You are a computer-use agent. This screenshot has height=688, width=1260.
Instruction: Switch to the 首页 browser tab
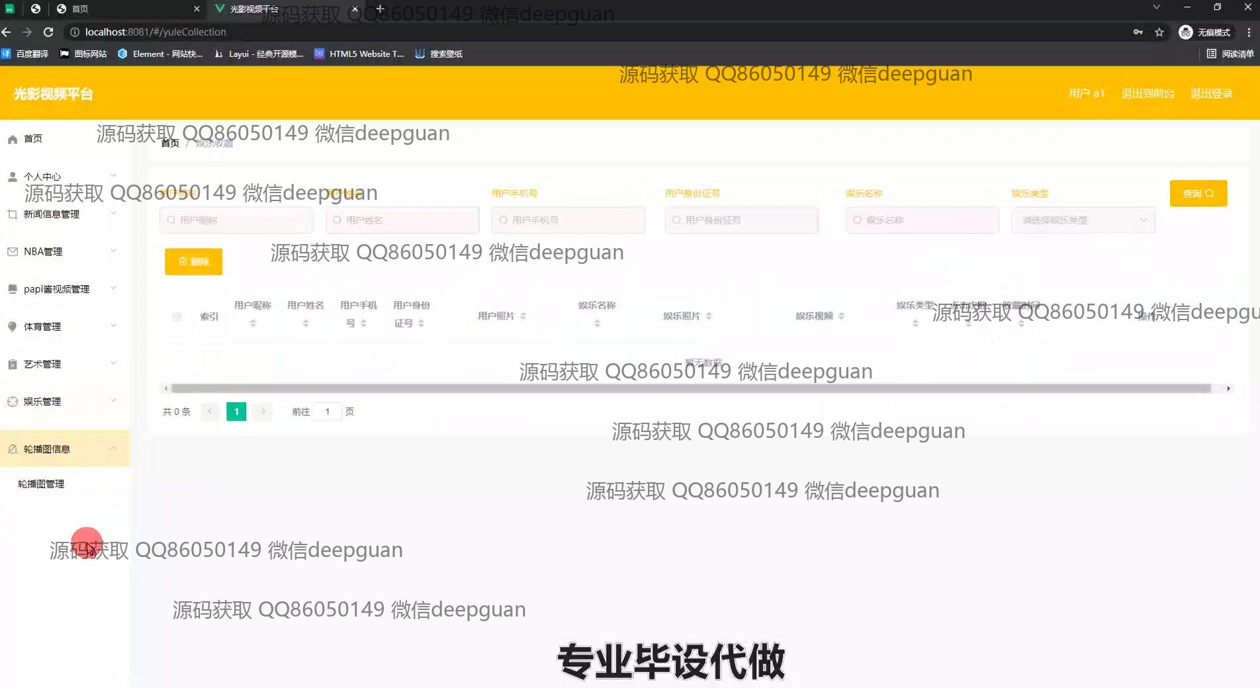(128, 9)
